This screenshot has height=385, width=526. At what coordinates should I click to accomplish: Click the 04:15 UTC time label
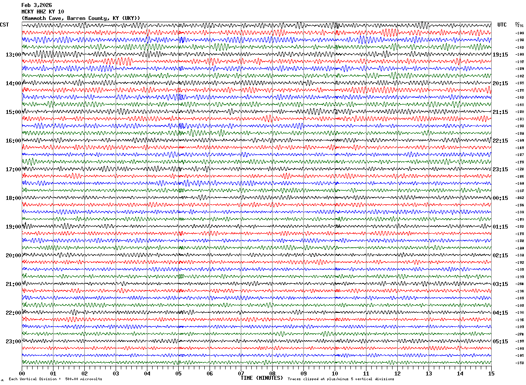point(500,313)
